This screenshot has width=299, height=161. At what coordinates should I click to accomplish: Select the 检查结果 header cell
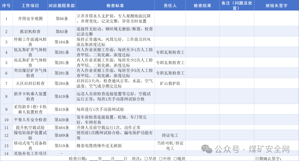click(202, 5)
